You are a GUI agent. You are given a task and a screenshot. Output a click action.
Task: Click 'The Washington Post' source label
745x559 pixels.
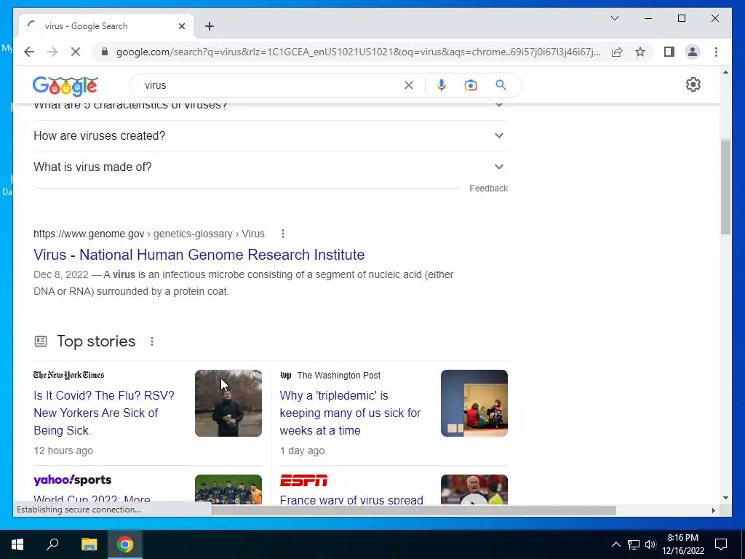point(339,376)
